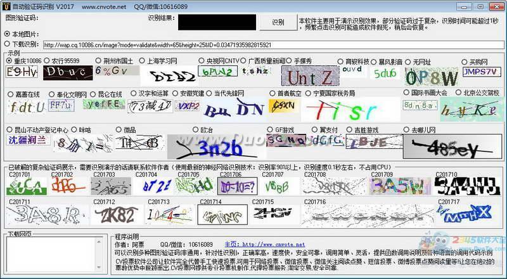Screen dimensions: 507x279
Task: Click the 6%Gv captcha image
Action: [117, 70]
